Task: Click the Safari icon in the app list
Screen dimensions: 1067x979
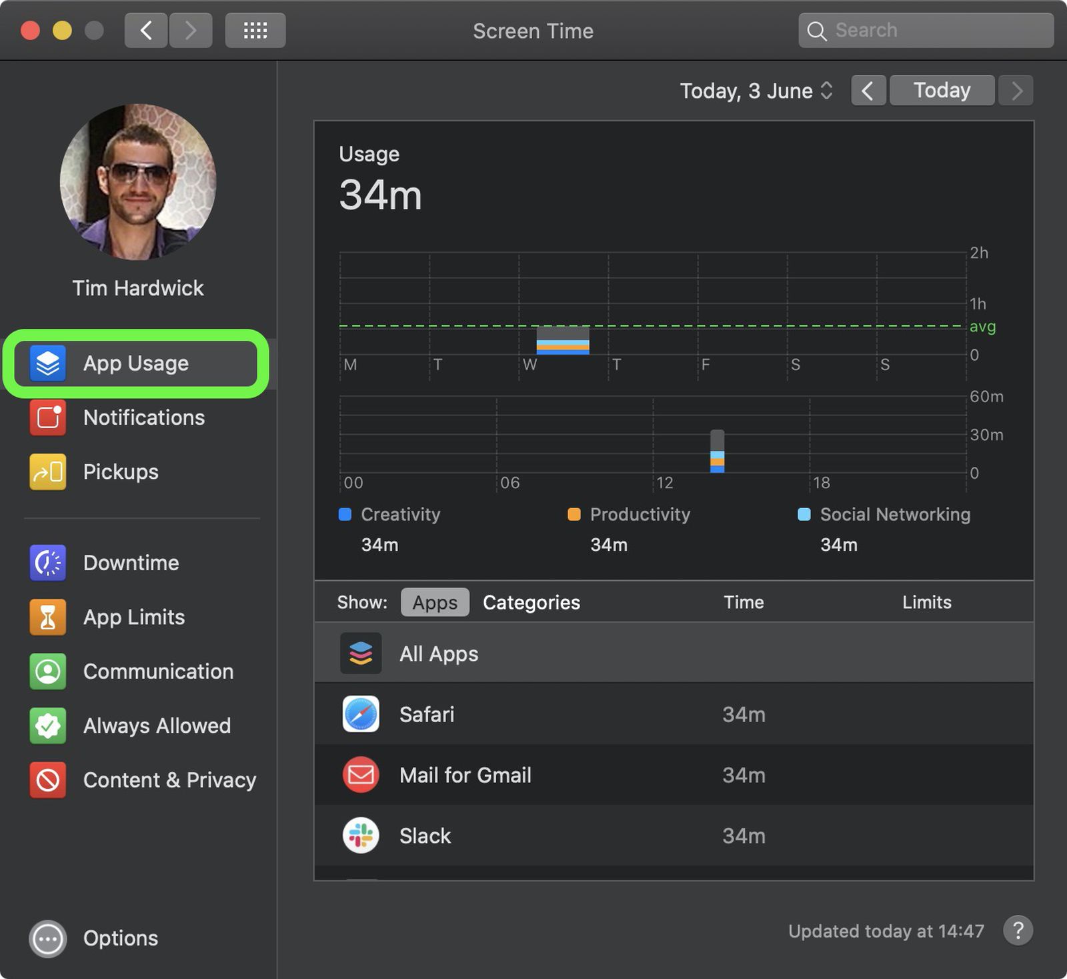Action: coord(360,714)
